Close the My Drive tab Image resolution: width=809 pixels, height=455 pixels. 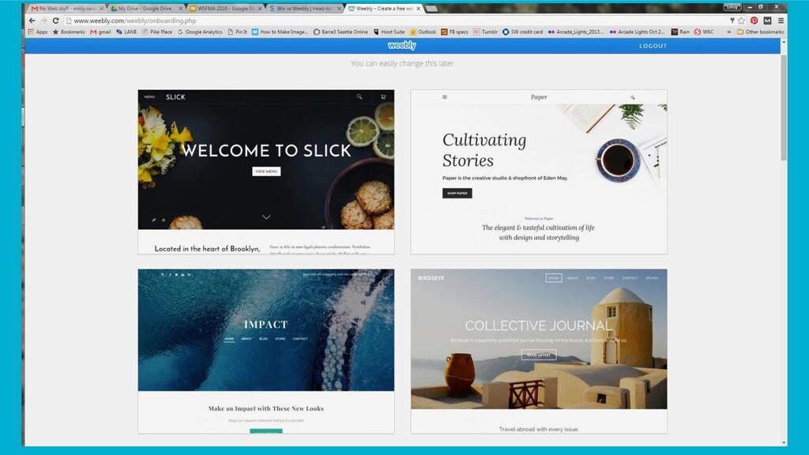(x=181, y=8)
